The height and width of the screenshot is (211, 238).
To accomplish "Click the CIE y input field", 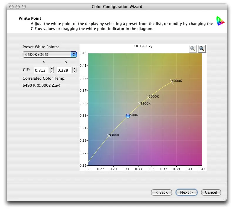I will [x=64, y=70].
